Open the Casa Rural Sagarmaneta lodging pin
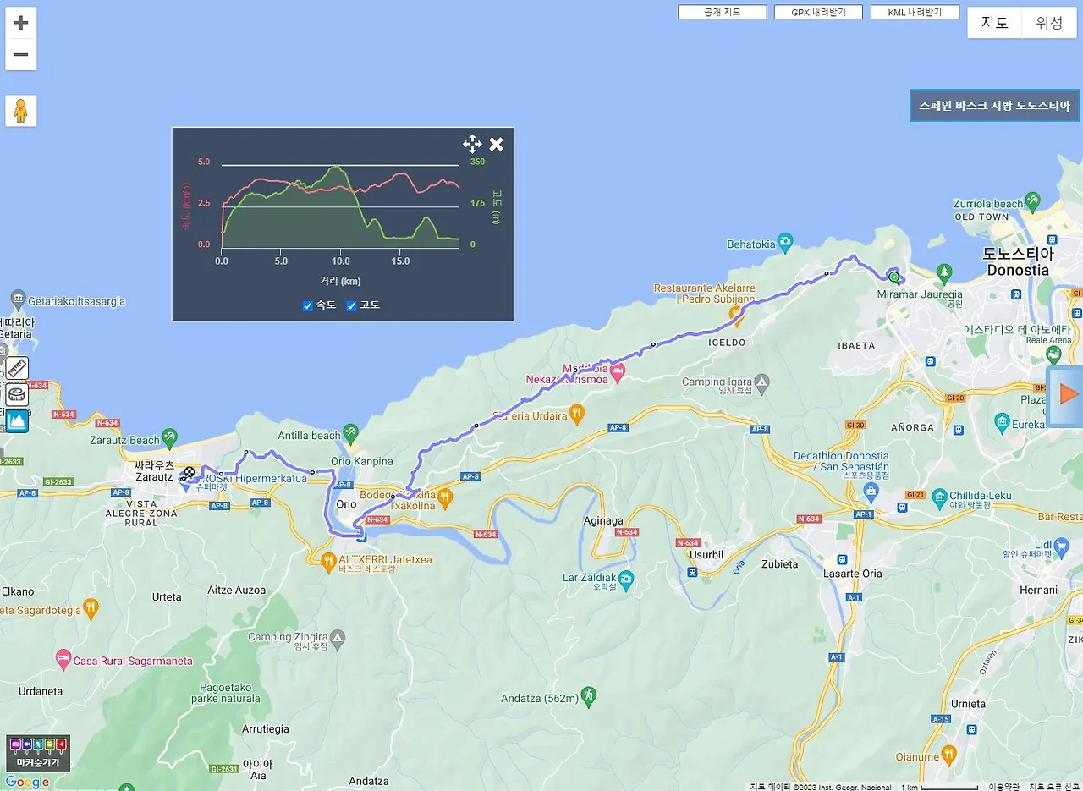 tap(63, 658)
